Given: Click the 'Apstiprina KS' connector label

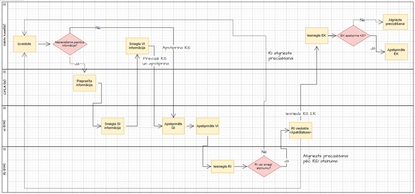Looking at the screenshot, I should click(x=176, y=48).
